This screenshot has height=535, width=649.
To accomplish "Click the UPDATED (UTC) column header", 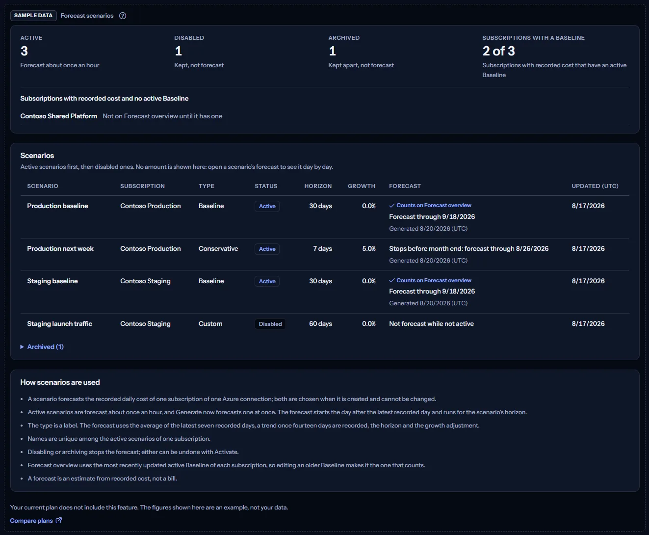I will 595,186.
